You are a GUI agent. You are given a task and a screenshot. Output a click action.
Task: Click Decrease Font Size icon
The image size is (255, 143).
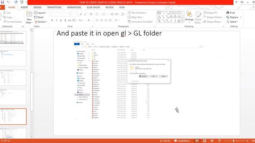tap(85, 14)
